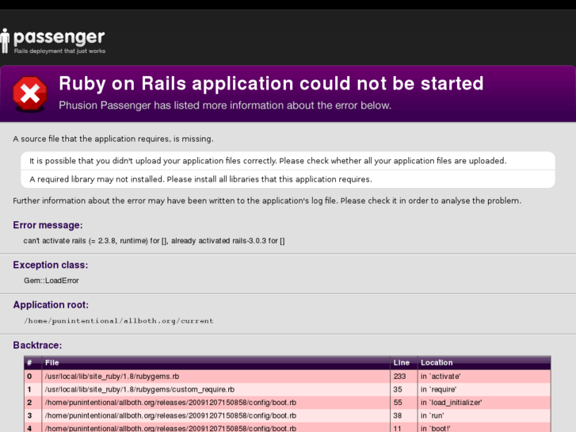Click the config/boot.rb file cell in row 4
Screen dimensions: 576x432
pyautogui.click(x=216, y=427)
